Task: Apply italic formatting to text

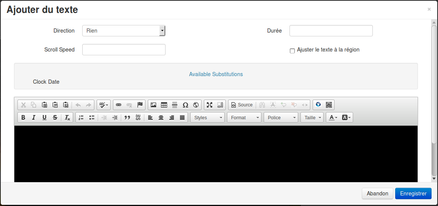Action: click(34, 118)
